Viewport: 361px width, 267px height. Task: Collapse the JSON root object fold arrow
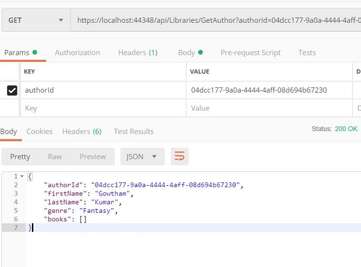pyautogui.click(x=22, y=176)
